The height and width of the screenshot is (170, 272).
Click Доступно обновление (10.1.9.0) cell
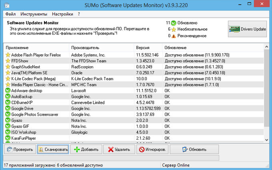(193, 79)
